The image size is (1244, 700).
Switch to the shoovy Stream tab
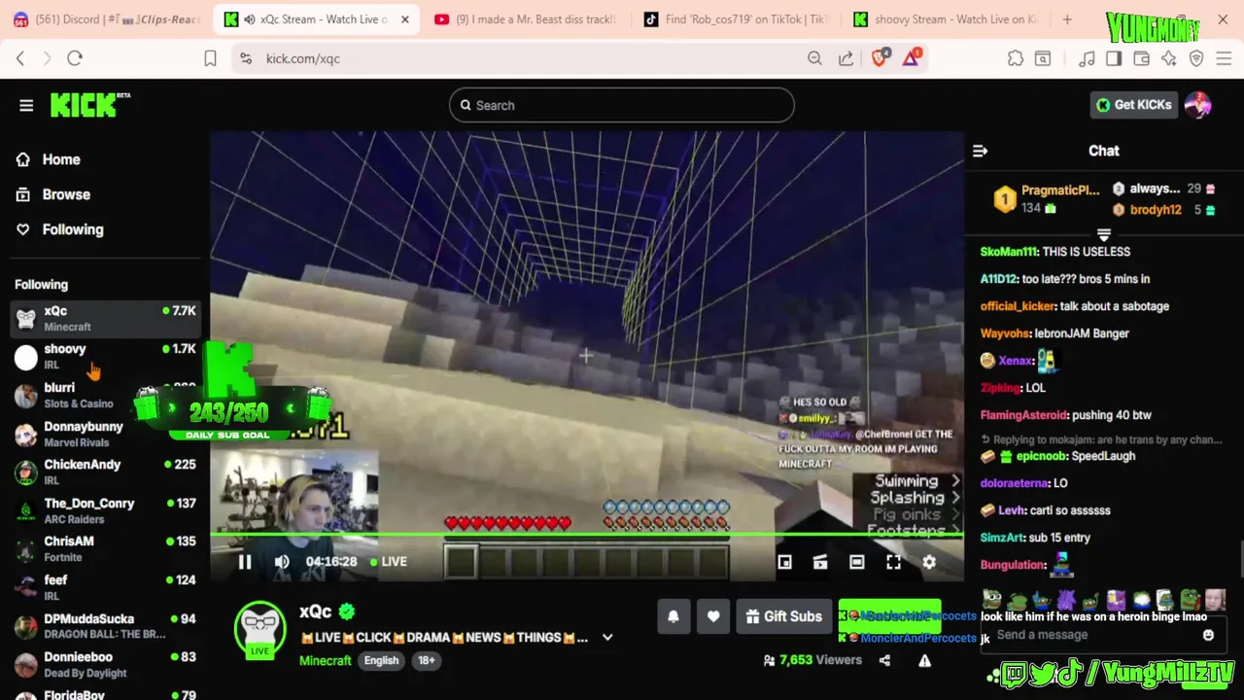click(945, 19)
